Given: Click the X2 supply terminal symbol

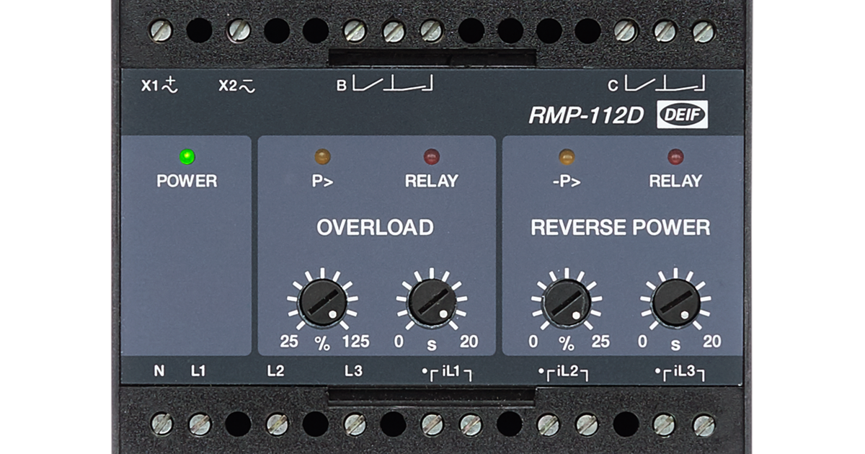Looking at the screenshot, I should coord(235,86).
